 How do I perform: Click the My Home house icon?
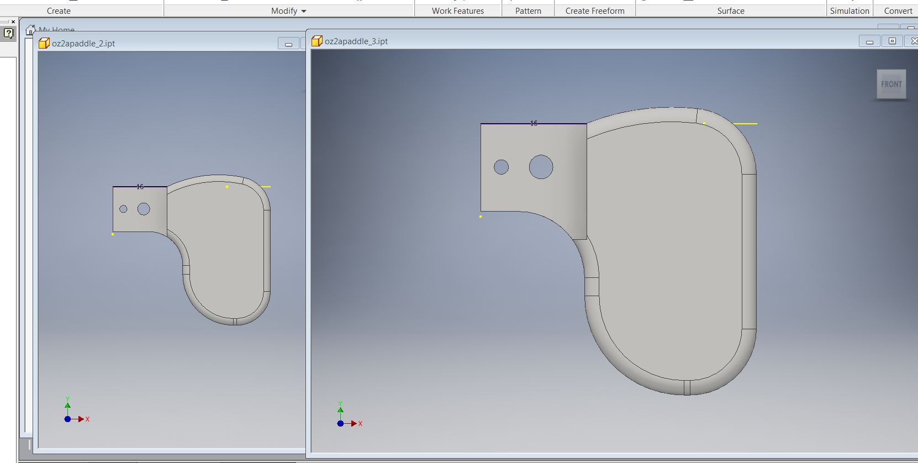coord(31,30)
